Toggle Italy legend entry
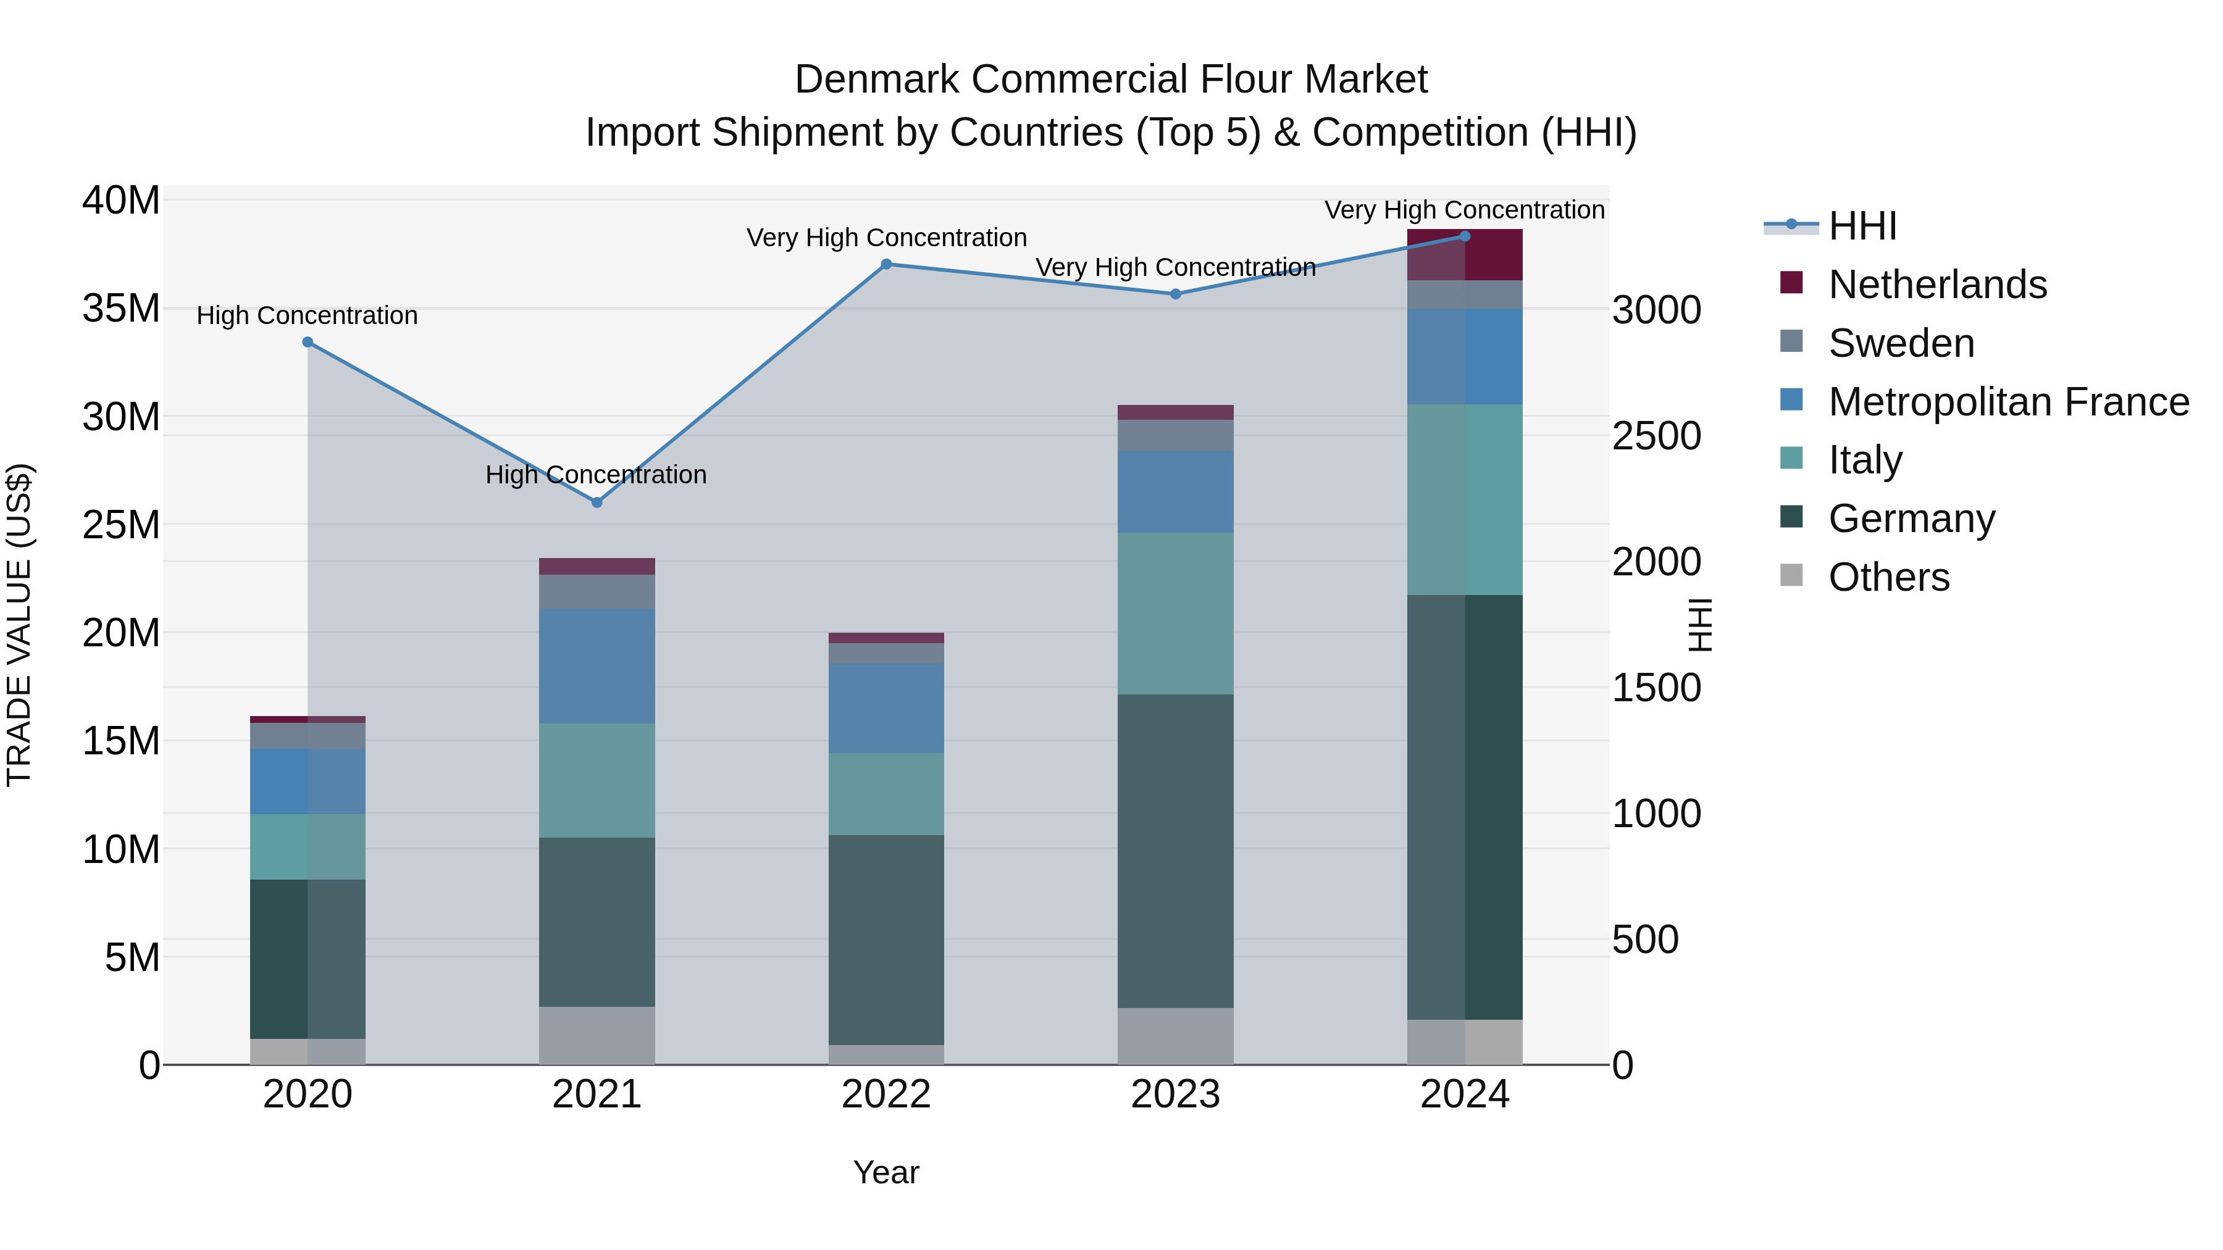 pos(1841,460)
